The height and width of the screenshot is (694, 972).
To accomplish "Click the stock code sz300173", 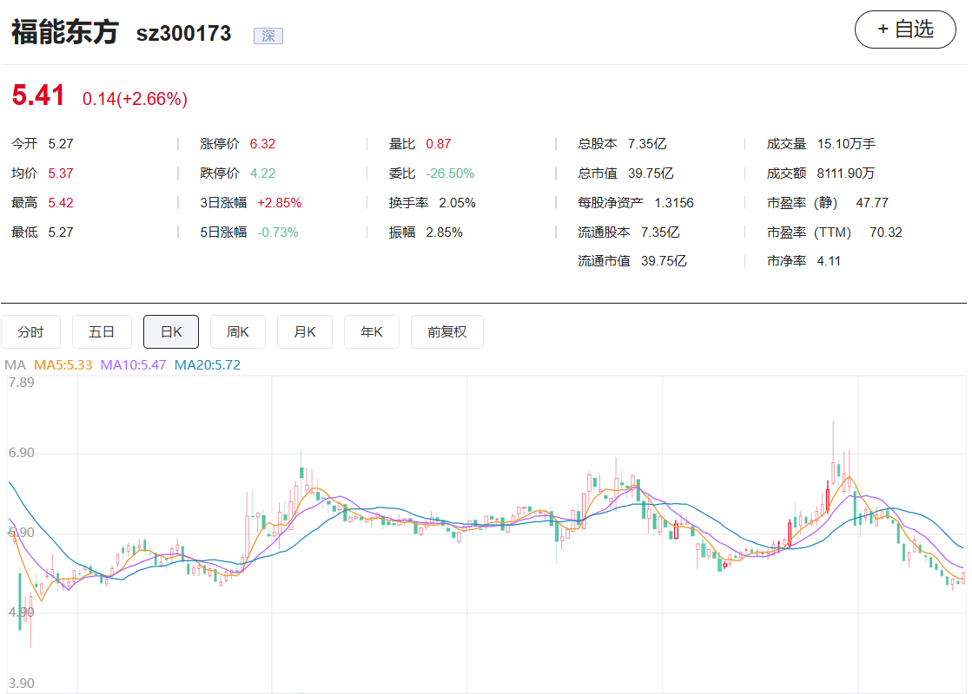I will coord(183,34).
